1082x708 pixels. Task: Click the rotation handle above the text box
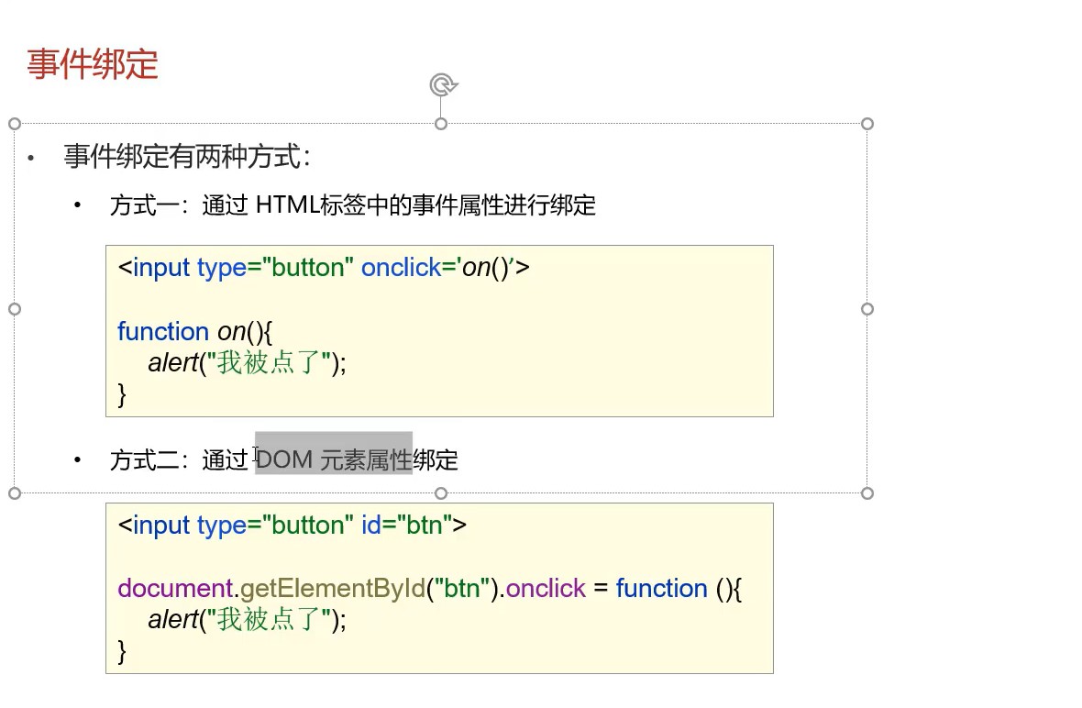pos(442,85)
